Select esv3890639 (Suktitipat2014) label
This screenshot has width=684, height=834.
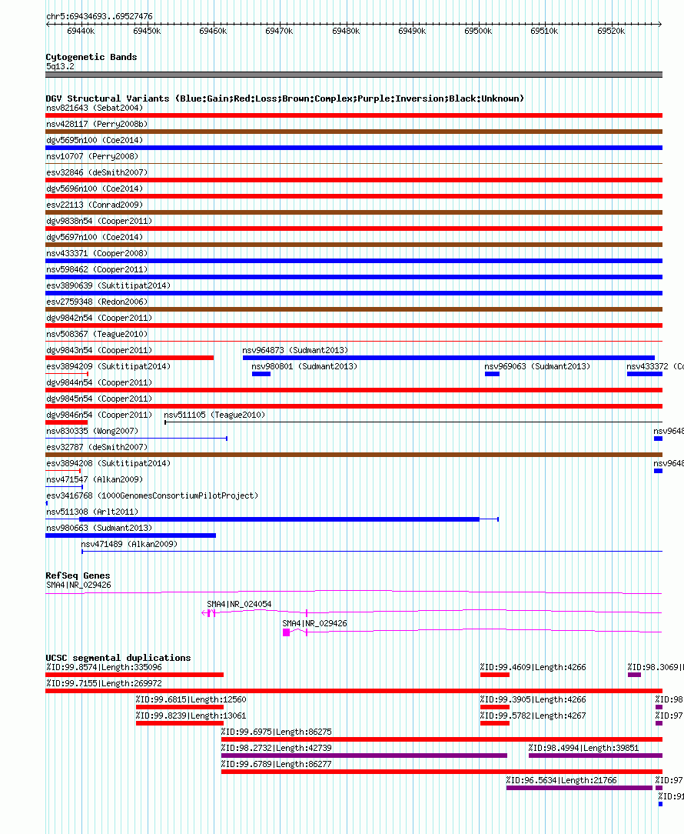pos(108,285)
